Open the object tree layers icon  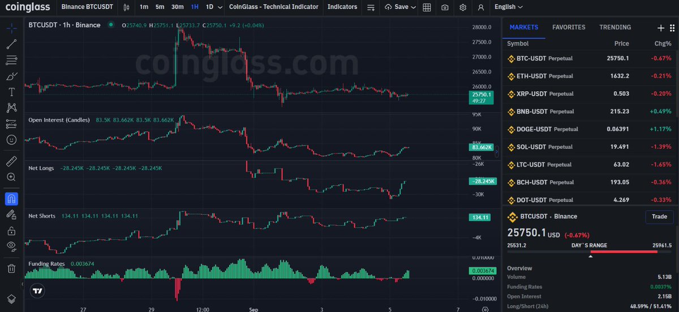click(x=11, y=299)
